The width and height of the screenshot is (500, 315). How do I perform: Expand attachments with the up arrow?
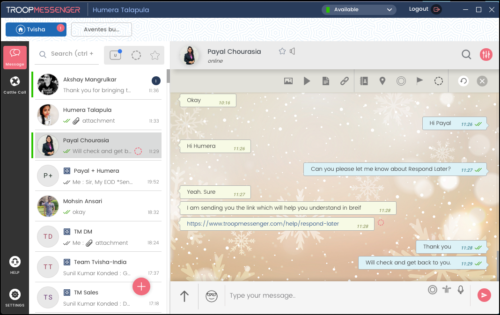pyautogui.click(x=184, y=296)
